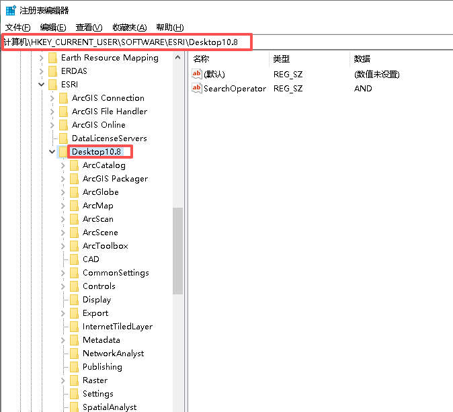Open the 收藏夹(A) menu
This screenshot has width=453, height=412.
(129, 27)
